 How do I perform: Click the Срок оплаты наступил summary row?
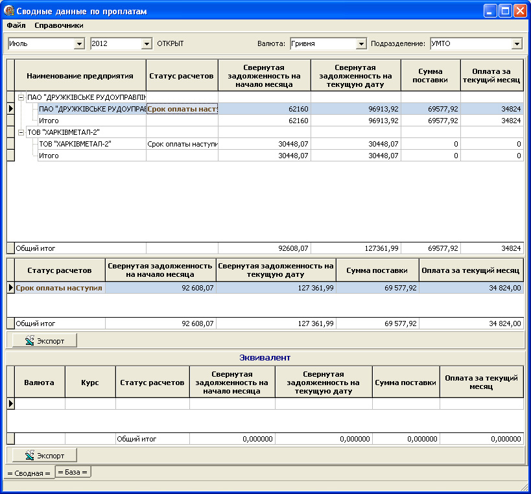click(x=59, y=288)
